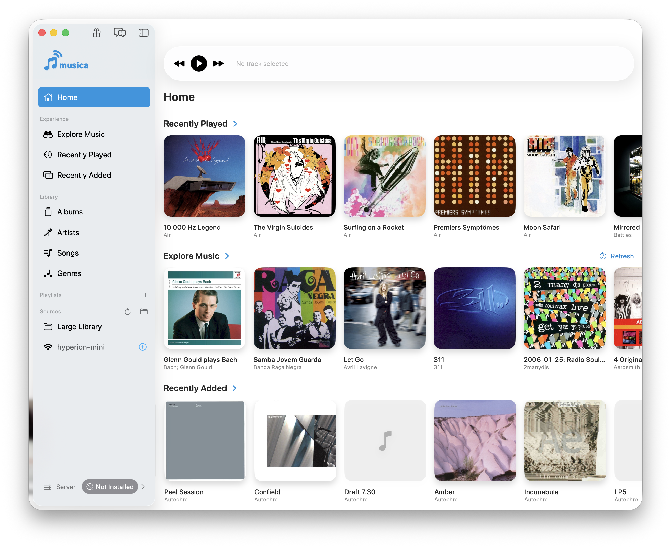
Task: Open the Glenn Gould plays Bach cover
Action: (x=204, y=308)
